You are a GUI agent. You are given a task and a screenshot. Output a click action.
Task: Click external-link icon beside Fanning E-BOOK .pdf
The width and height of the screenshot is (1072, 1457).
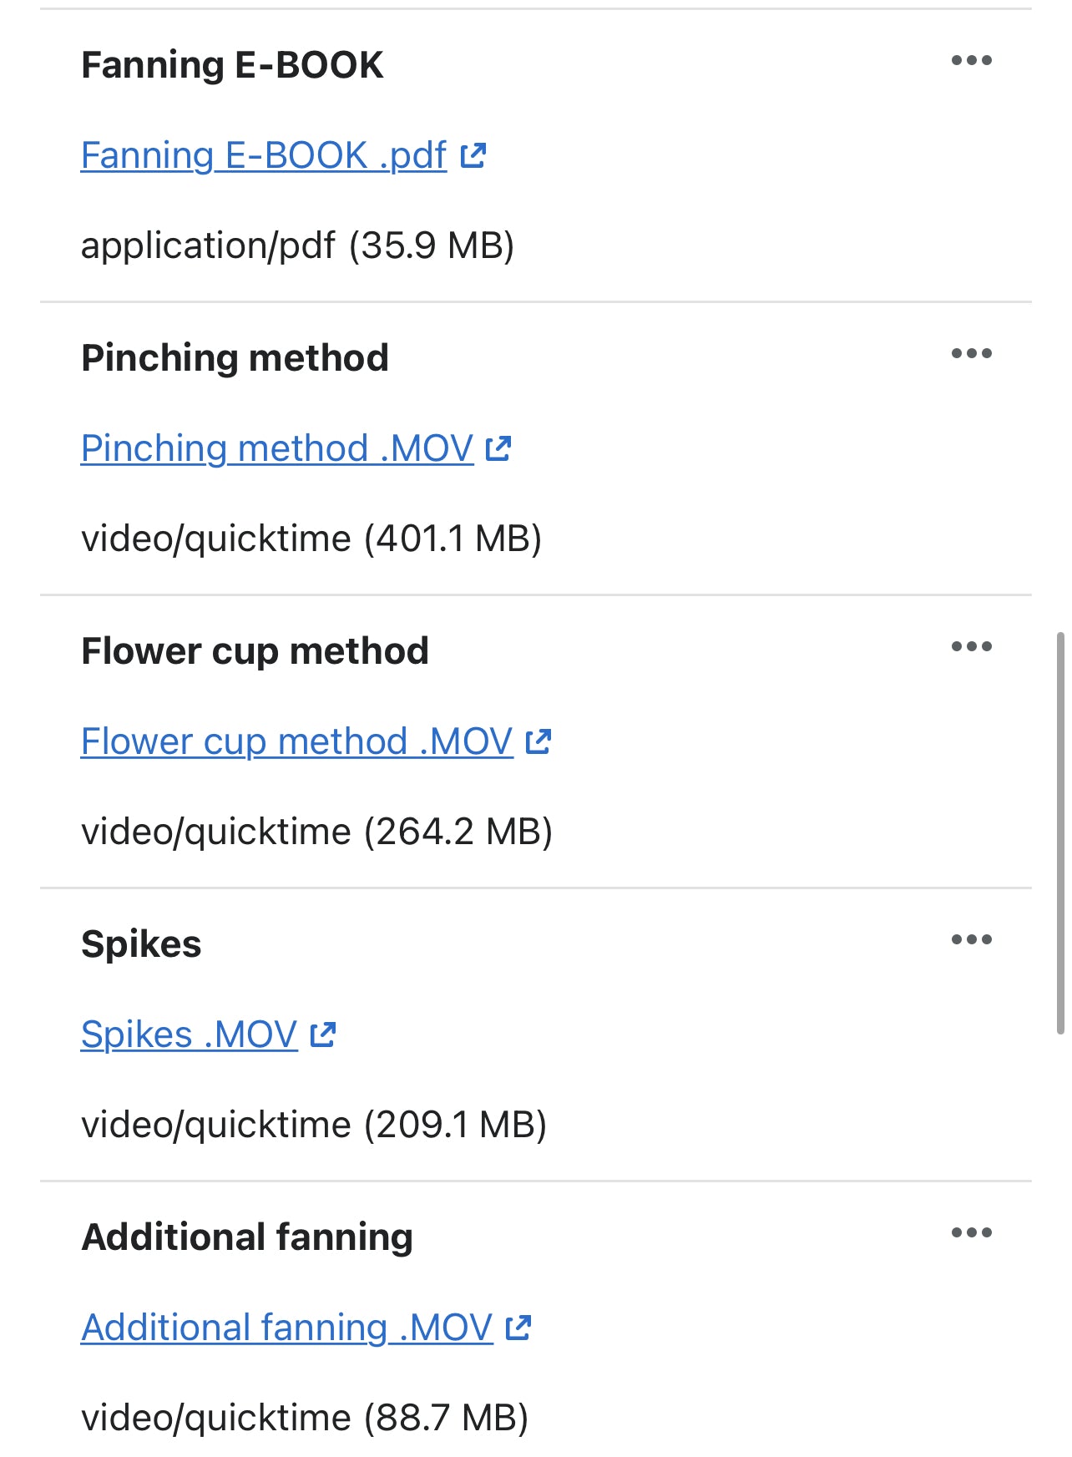click(473, 155)
